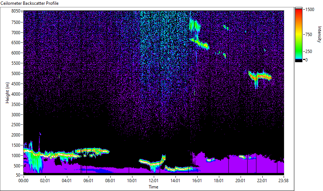Click the 1000 height axis value
323x191 pixels.
tap(16, 156)
